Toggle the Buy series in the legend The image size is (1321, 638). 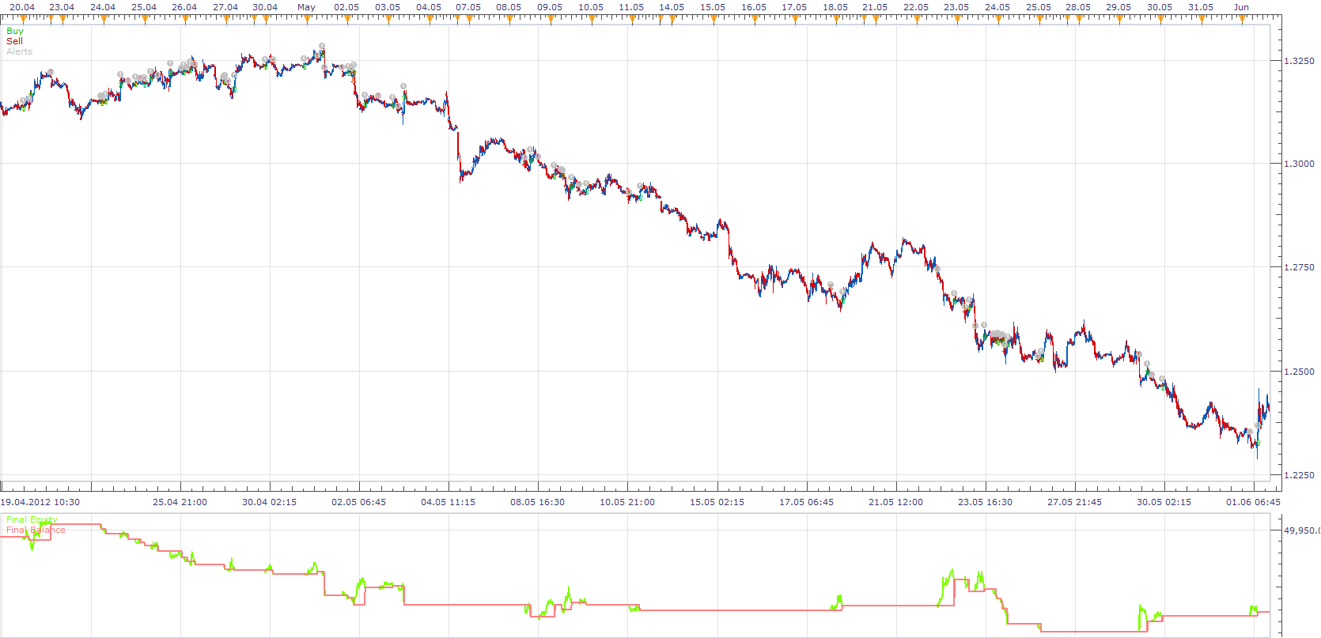click(x=15, y=31)
